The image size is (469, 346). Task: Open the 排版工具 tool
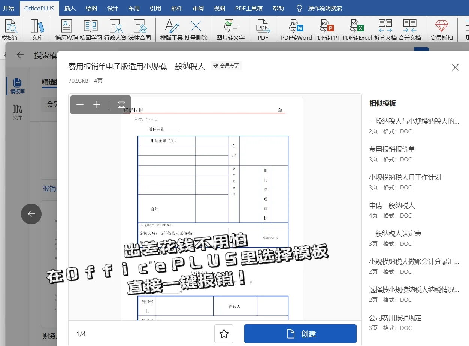pos(172,30)
